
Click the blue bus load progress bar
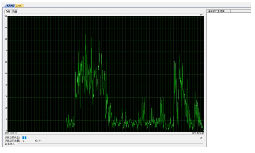[24, 138]
